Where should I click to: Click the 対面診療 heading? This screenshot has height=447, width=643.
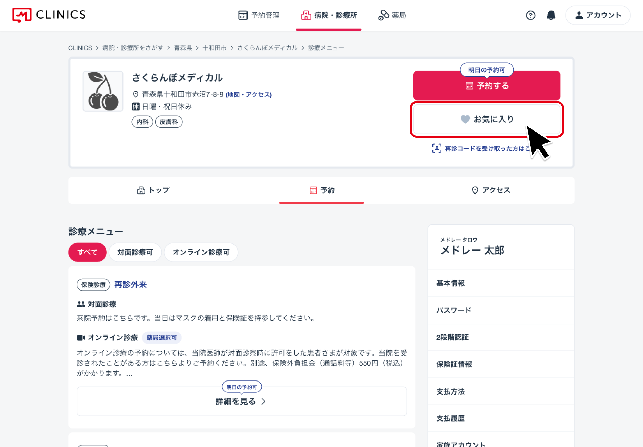pos(102,304)
